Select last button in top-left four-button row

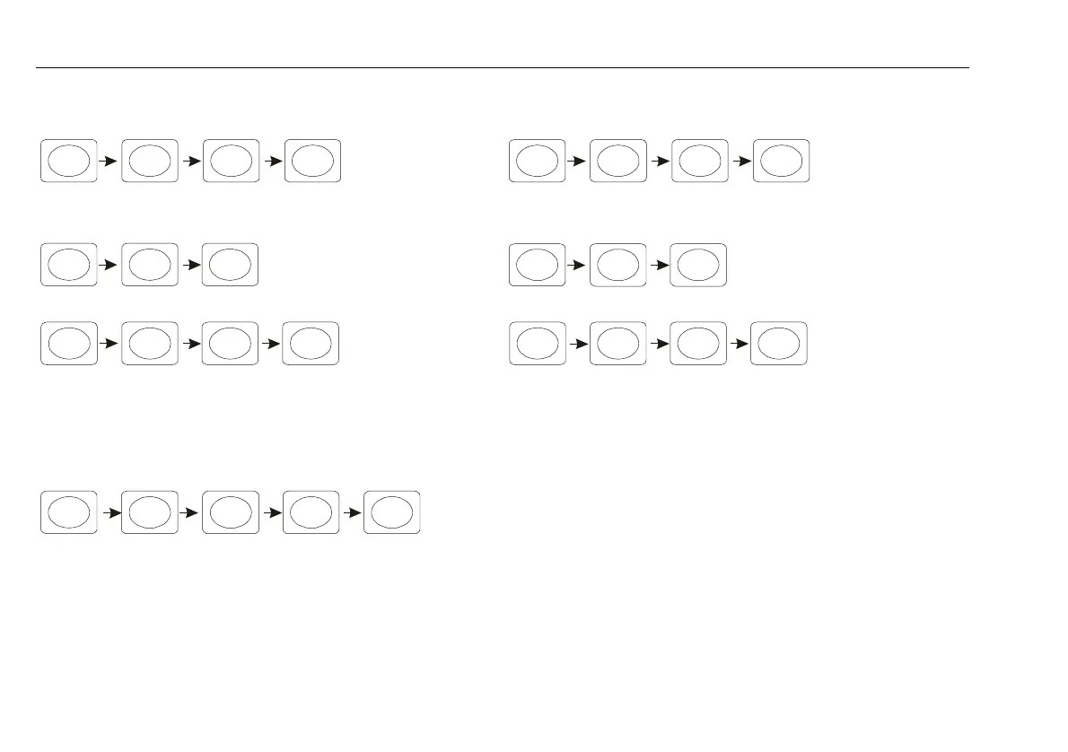(x=312, y=162)
